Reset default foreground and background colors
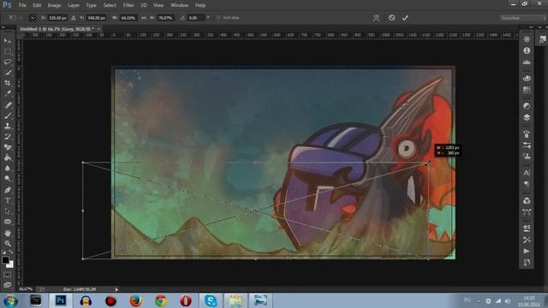The height and width of the screenshot is (308, 548). pyautogui.click(x=3, y=252)
